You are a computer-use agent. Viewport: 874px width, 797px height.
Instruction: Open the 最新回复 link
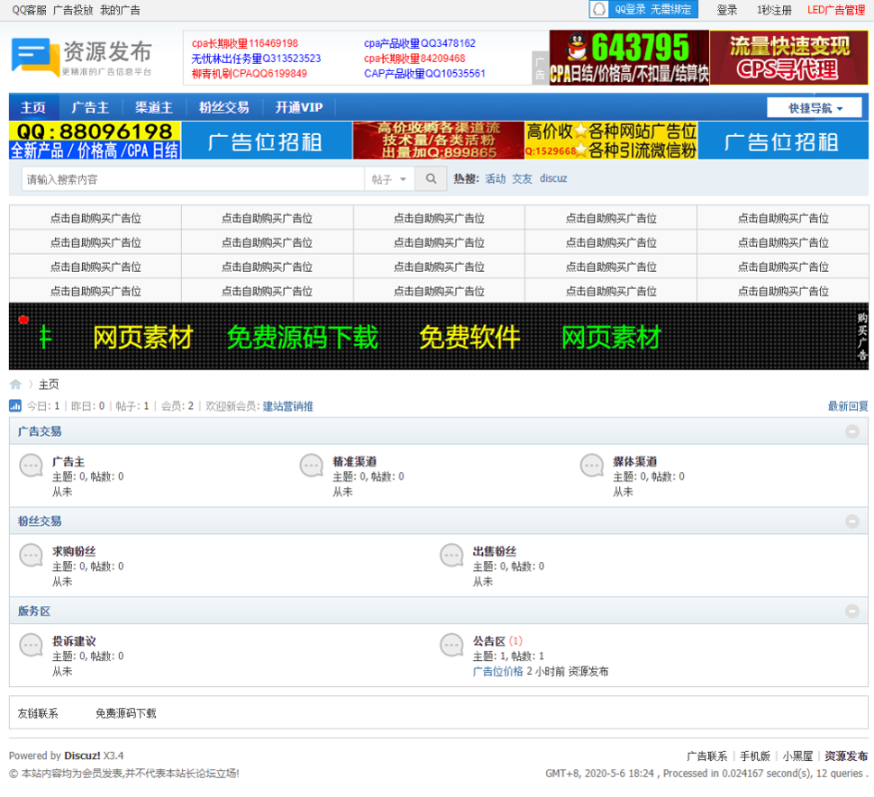848,406
